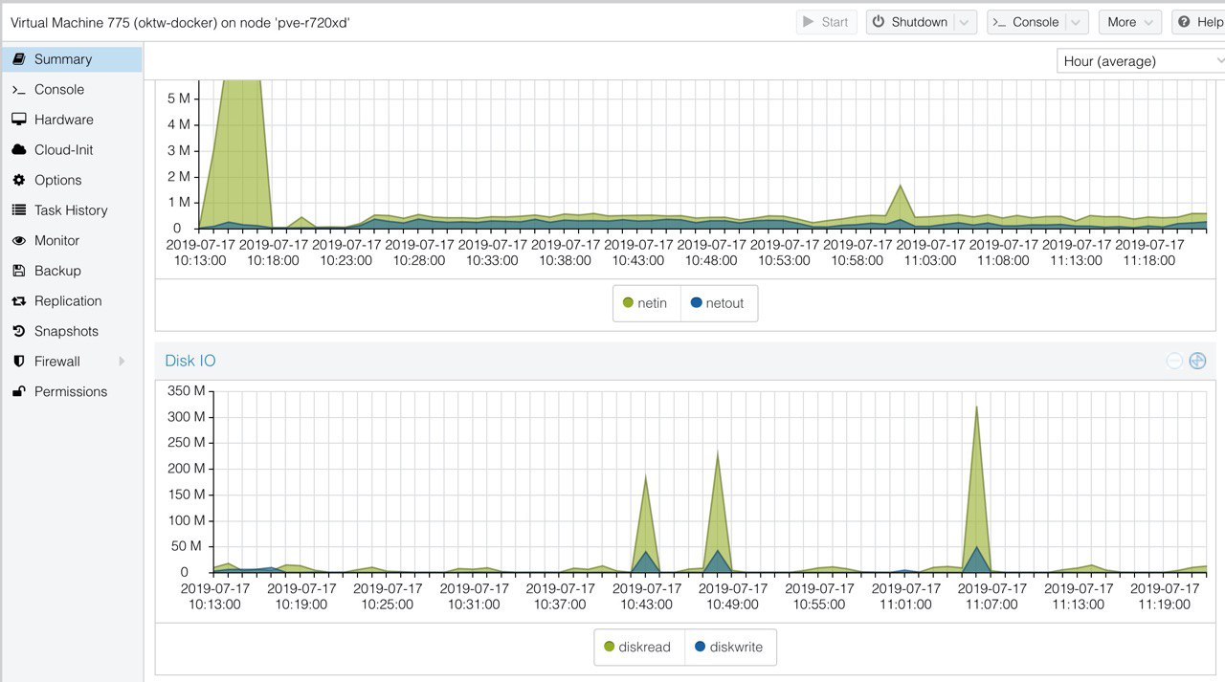Expand the Shutdown button dropdown arrow
Screen dimensions: 1225x682
tap(965, 22)
